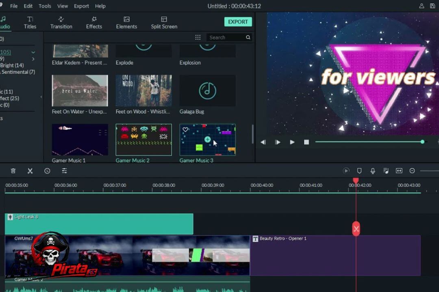Viewport: 439px width, 292px height.
Task: Step to previous frame in preview
Action: 263,142
